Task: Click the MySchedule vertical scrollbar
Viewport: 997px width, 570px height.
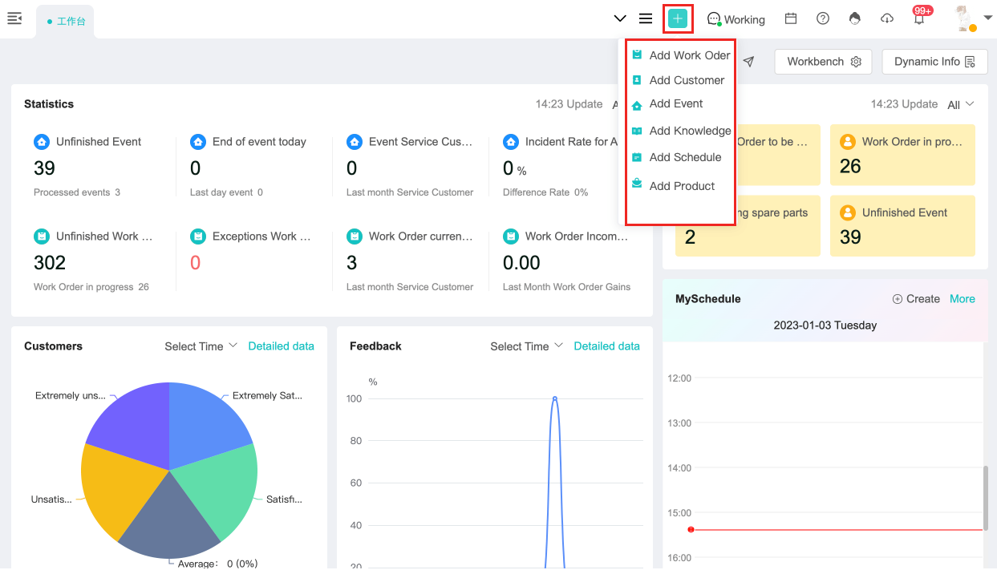Action: (x=984, y=497)
